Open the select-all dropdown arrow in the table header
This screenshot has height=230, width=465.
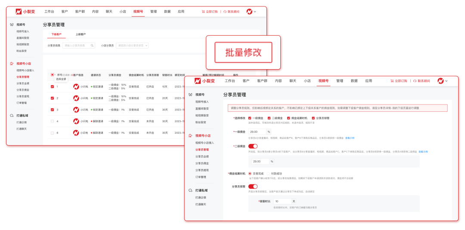pos(55,75)
